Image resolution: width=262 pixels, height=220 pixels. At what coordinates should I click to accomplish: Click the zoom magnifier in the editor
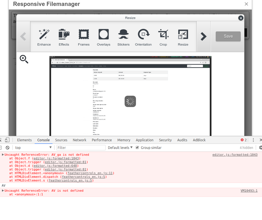[x=24, y=59]
